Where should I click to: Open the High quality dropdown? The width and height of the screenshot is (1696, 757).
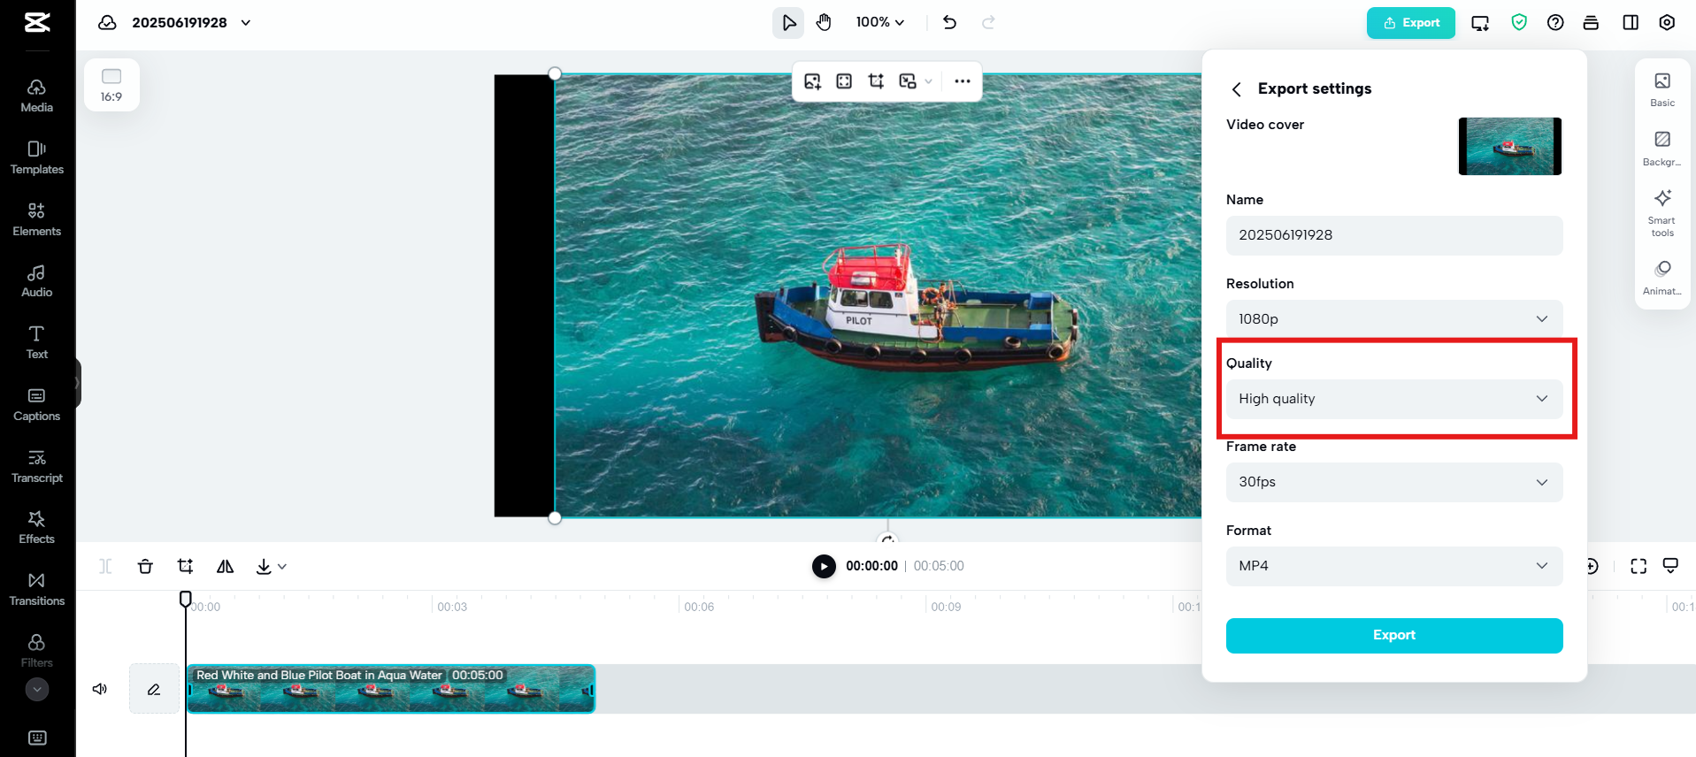click(x=1394, y=399)
